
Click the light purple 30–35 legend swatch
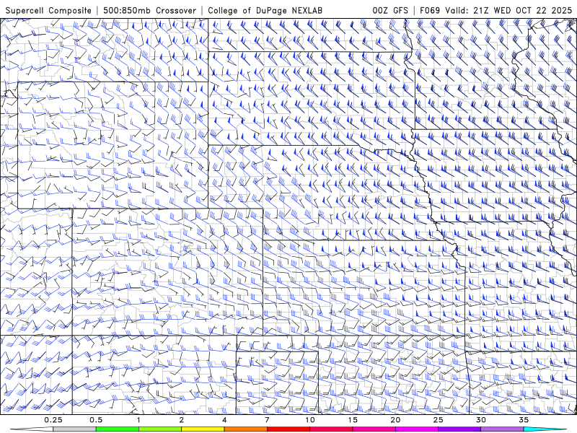tap(502, 429)
